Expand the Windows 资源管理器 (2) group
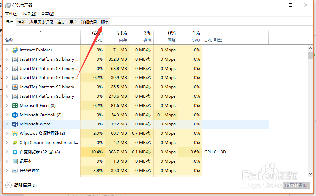The height and width of the screenshot is (196, 316). pyautogui.click(x=7, y=133)
